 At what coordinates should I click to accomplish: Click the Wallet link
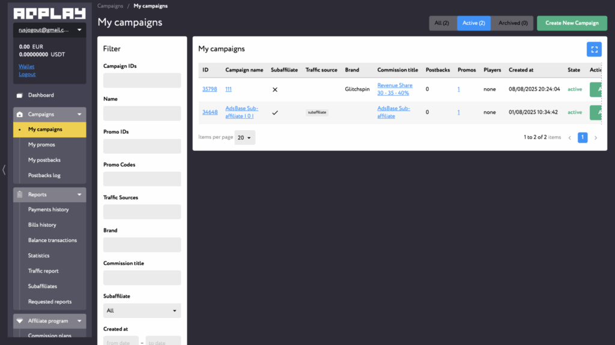pyautogui.click(x=26, y=67)
